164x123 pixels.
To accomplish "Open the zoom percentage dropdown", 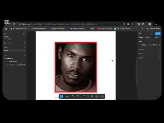I will [x=158, y=37].
